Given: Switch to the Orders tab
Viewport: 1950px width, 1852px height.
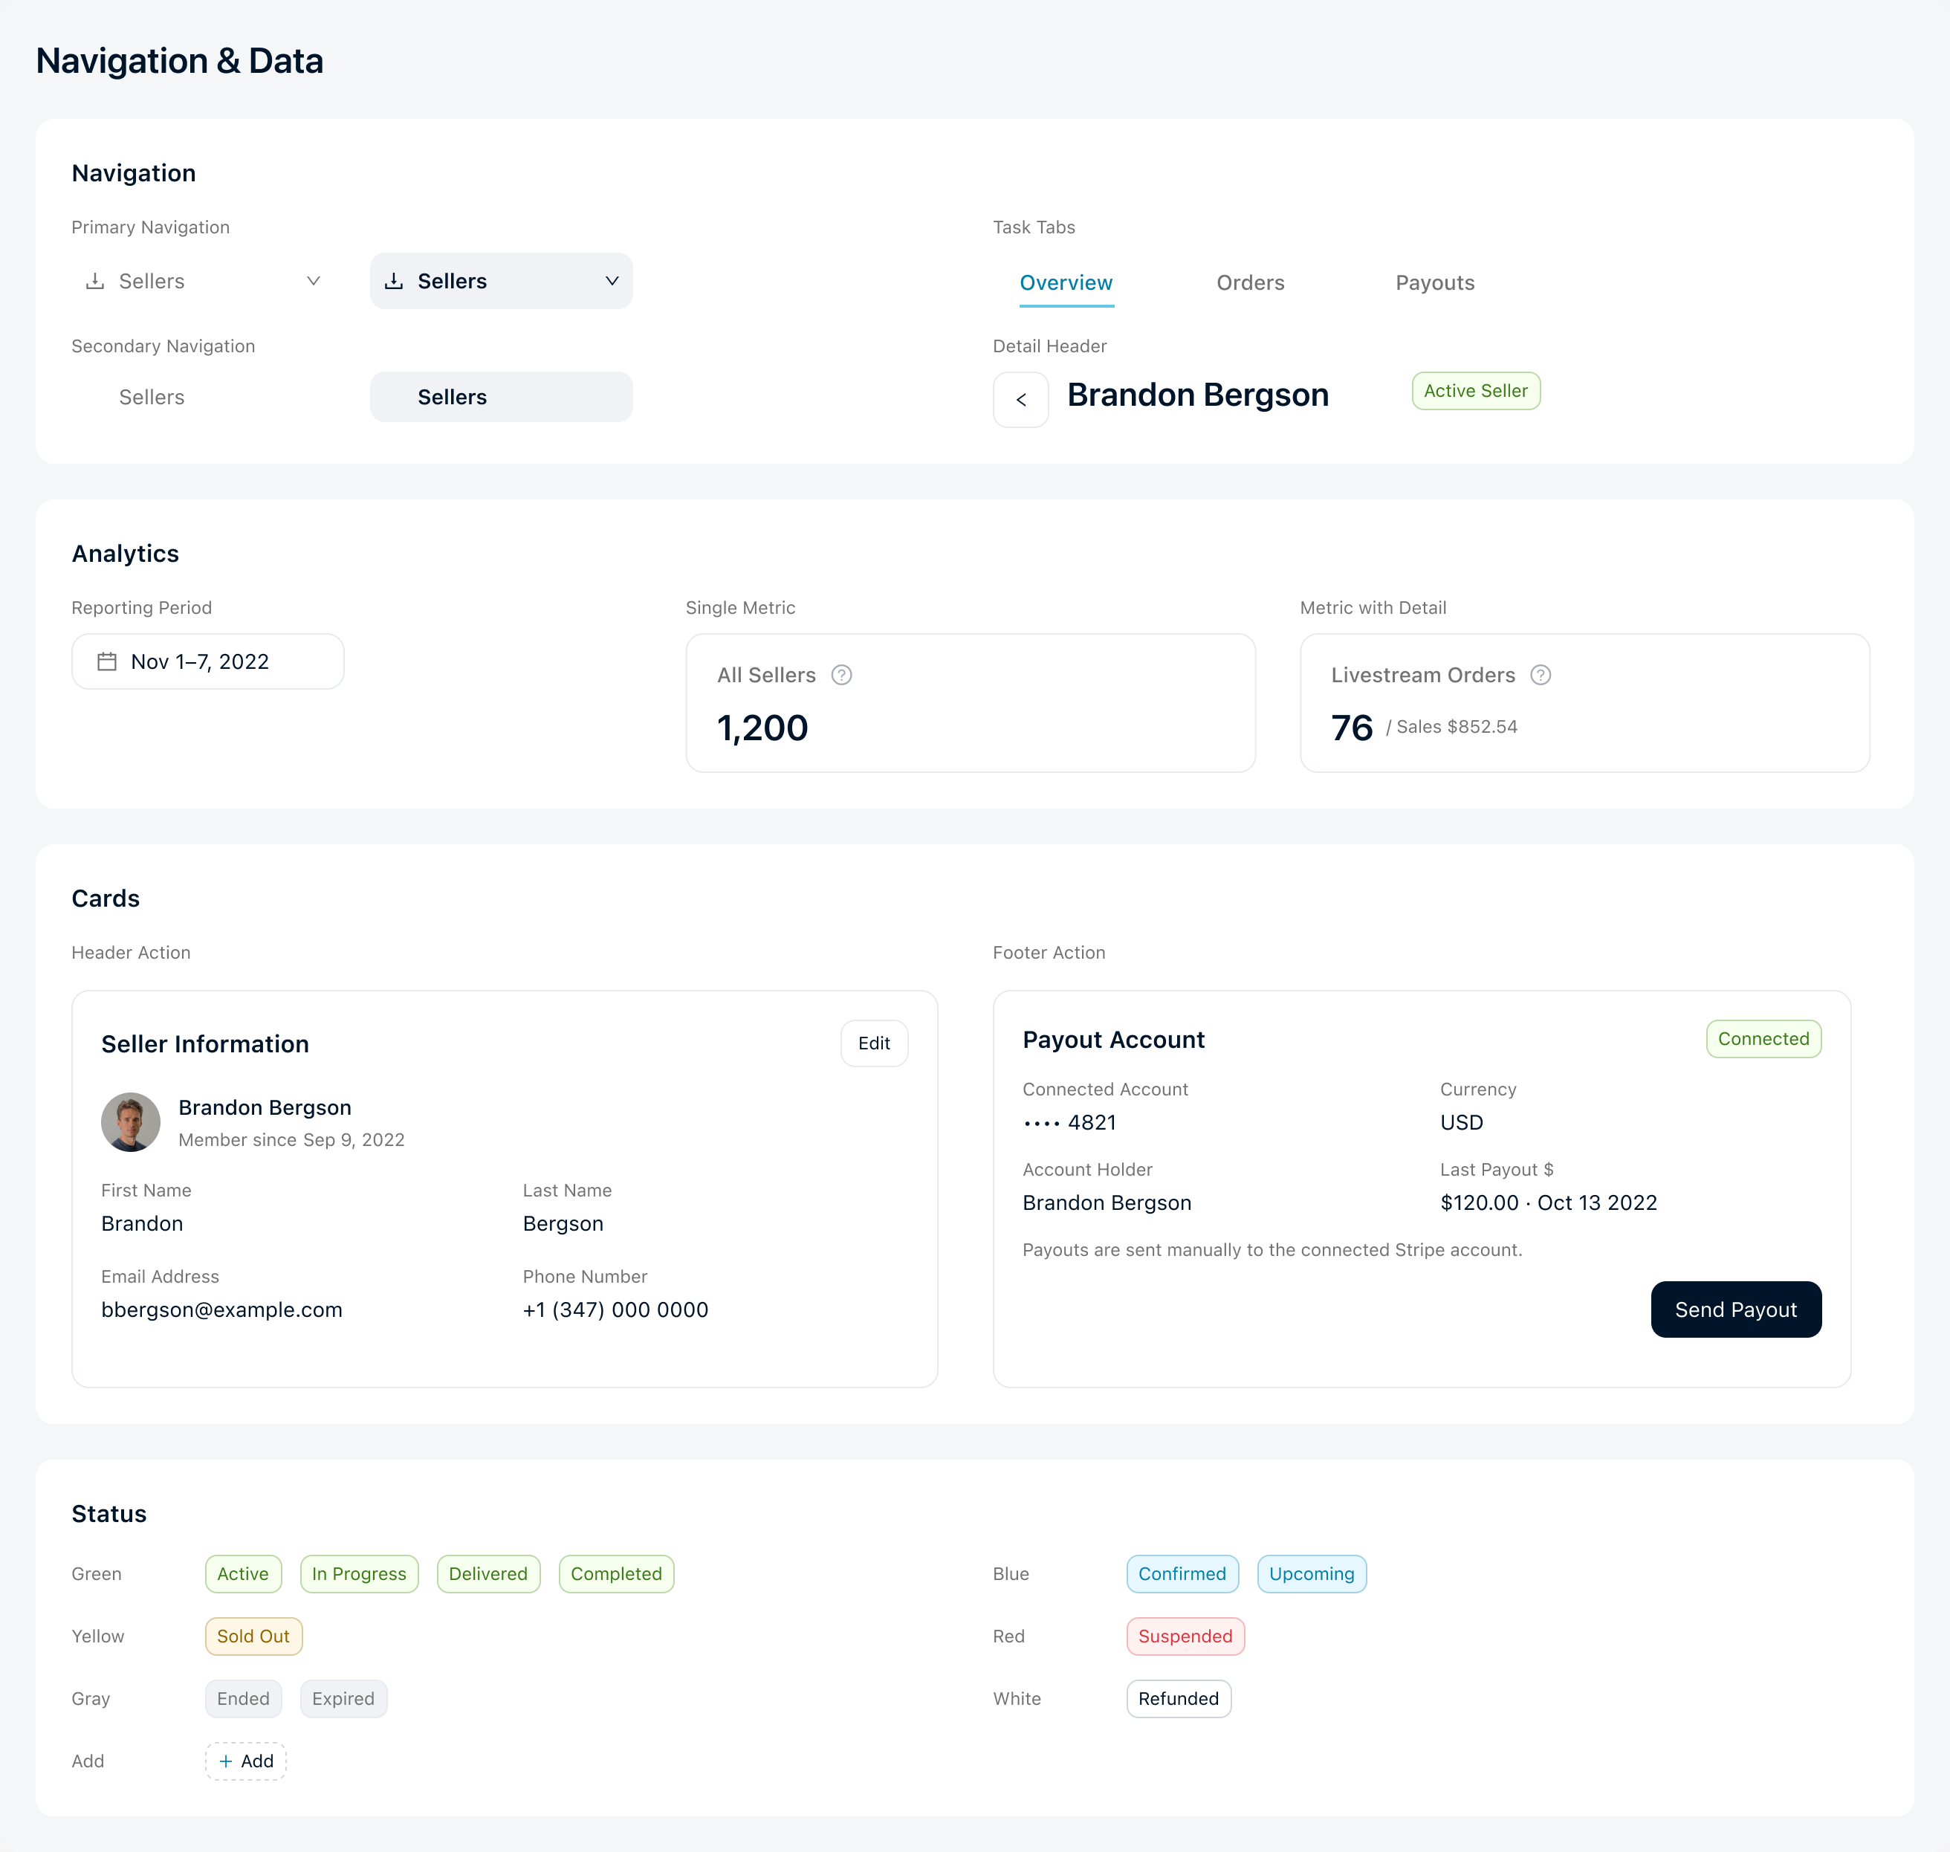Looking at the screenshot, I should point(1250,282).
